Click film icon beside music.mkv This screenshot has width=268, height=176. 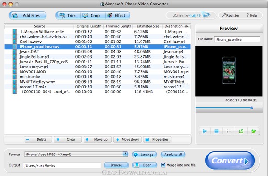[15, 77]
